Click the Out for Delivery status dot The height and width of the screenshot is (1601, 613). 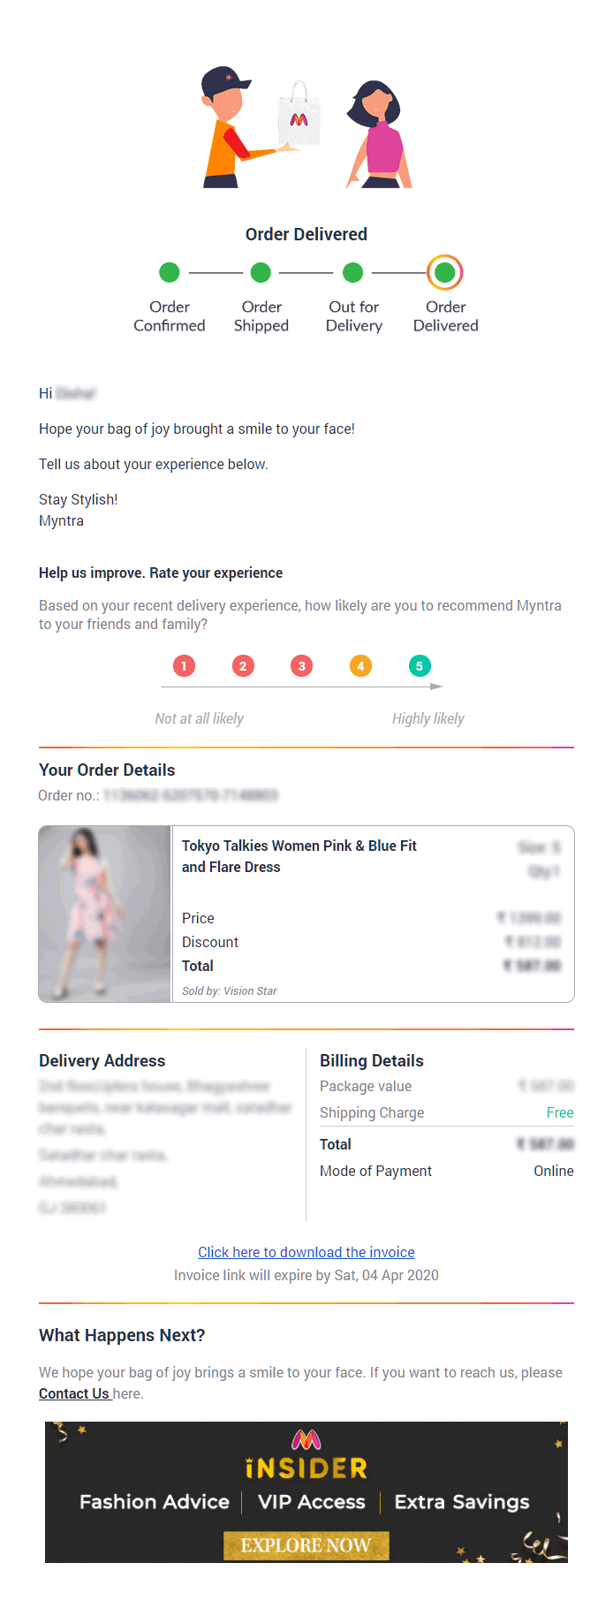point(352,273)
